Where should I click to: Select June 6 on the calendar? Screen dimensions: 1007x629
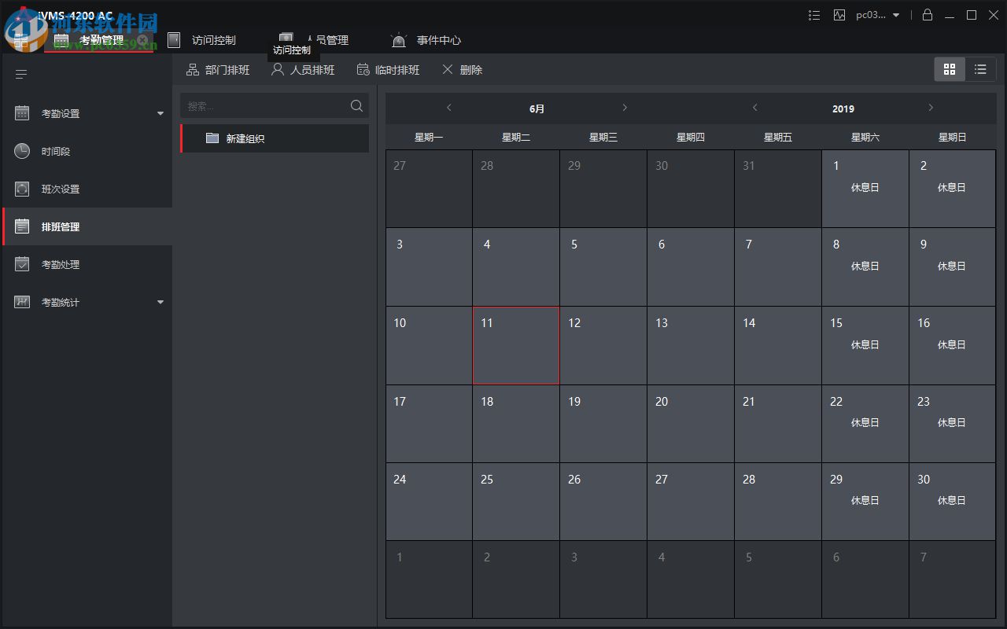691,267
